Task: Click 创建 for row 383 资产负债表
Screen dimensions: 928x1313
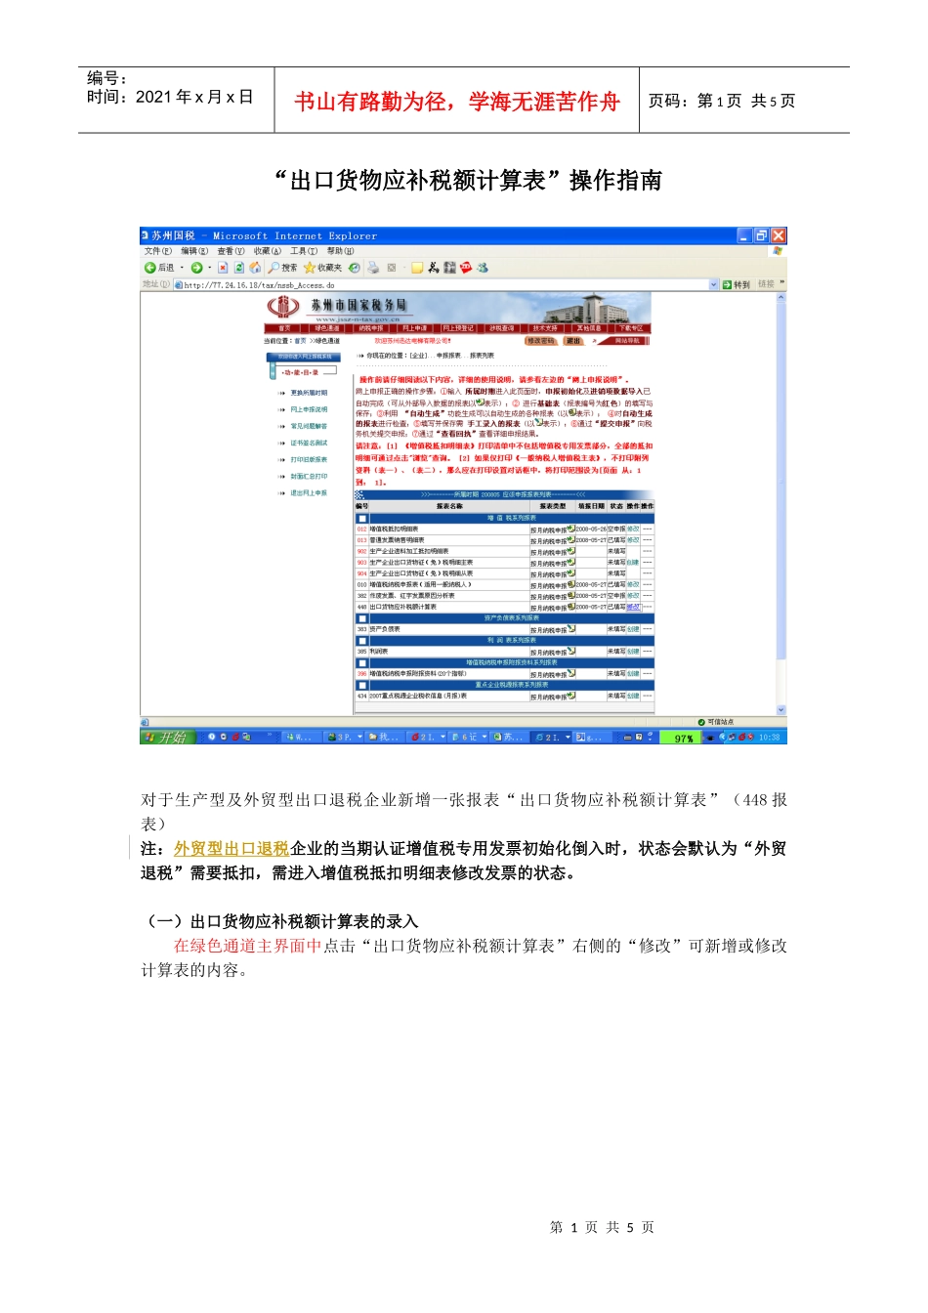Action: 633,629
